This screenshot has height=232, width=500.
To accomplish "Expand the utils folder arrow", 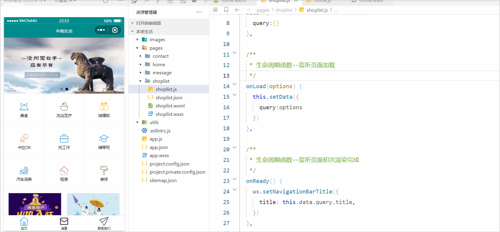I will pyautogui.click(x=138, y=122).
